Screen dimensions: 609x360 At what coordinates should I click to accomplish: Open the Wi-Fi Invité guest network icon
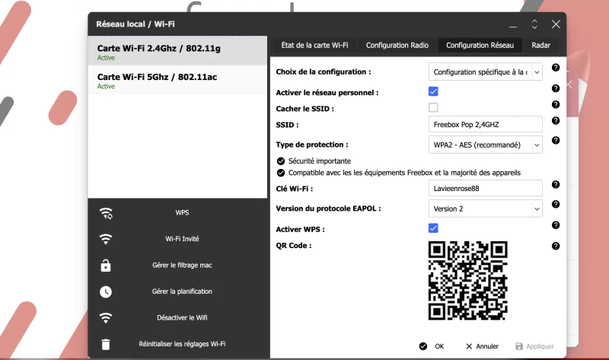106,239
